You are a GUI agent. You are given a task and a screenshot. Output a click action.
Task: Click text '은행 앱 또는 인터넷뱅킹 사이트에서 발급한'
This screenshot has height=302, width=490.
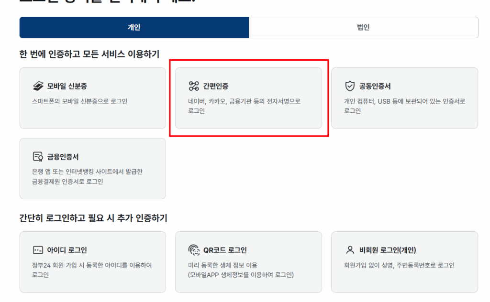point(87,172)
